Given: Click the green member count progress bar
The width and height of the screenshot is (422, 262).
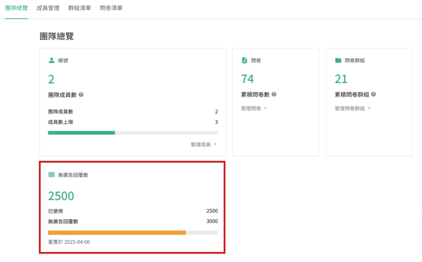Looking at the screenshot, I should tap(133, 133).
